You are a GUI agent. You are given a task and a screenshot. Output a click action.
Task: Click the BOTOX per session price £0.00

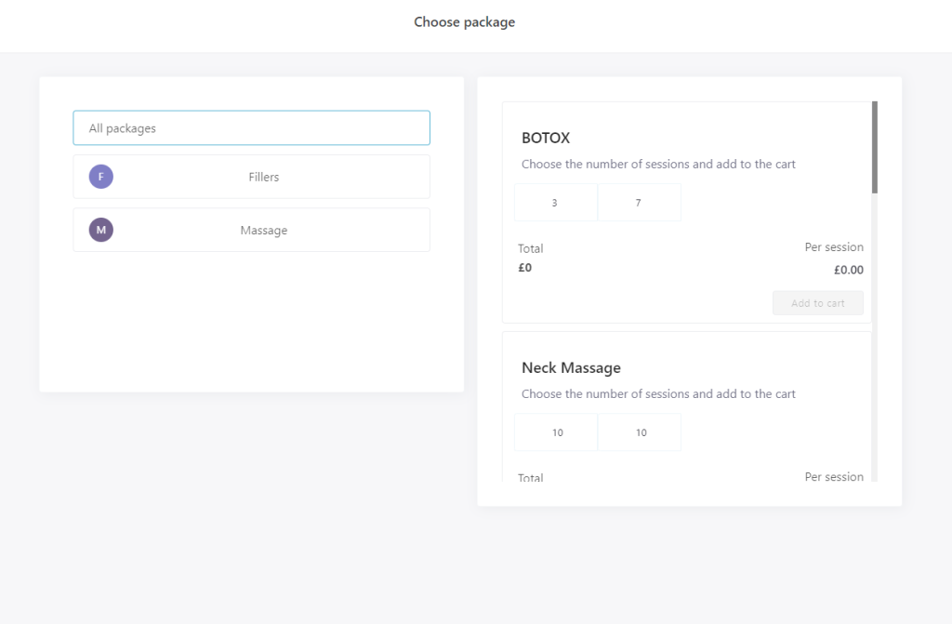848,271
